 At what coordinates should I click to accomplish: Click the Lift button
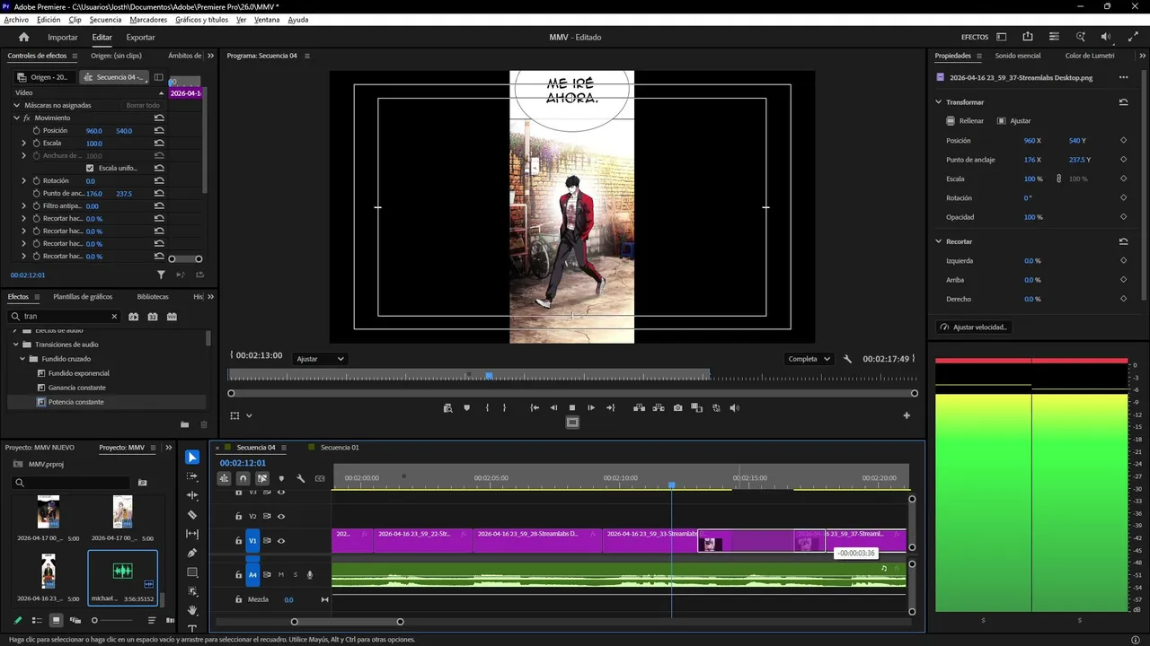pyautogui.click(x=639, y=407)
